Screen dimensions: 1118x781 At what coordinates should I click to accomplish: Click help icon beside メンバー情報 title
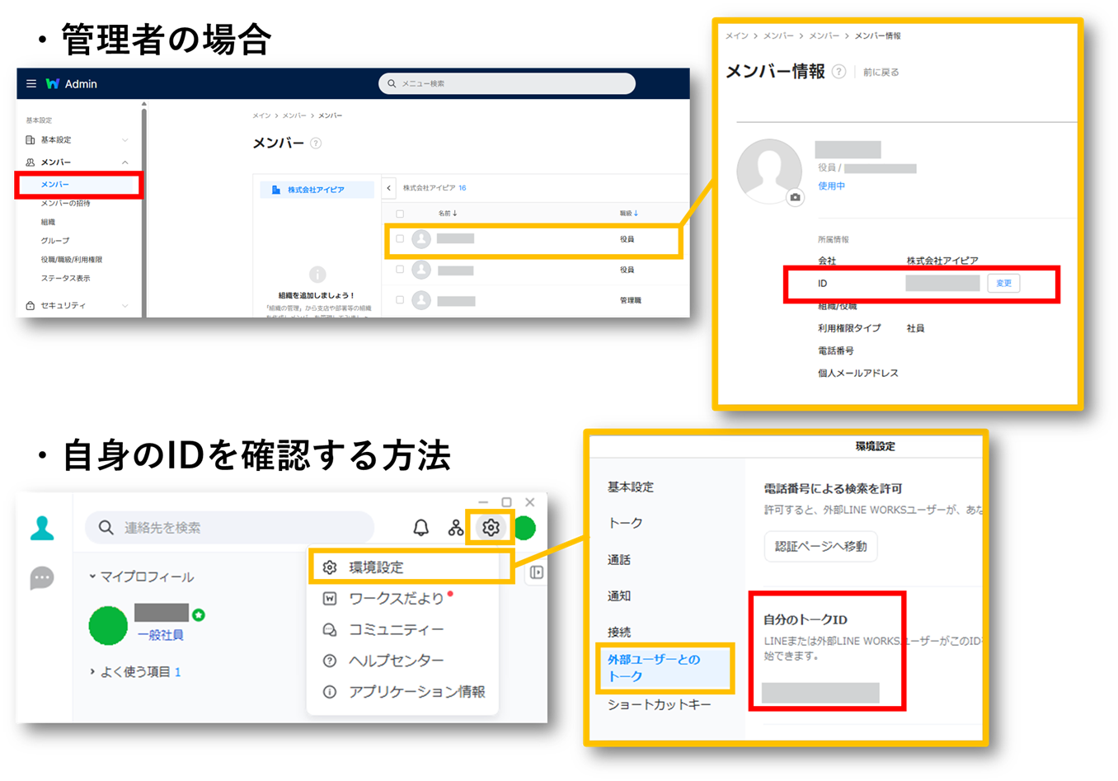[838, 72]
